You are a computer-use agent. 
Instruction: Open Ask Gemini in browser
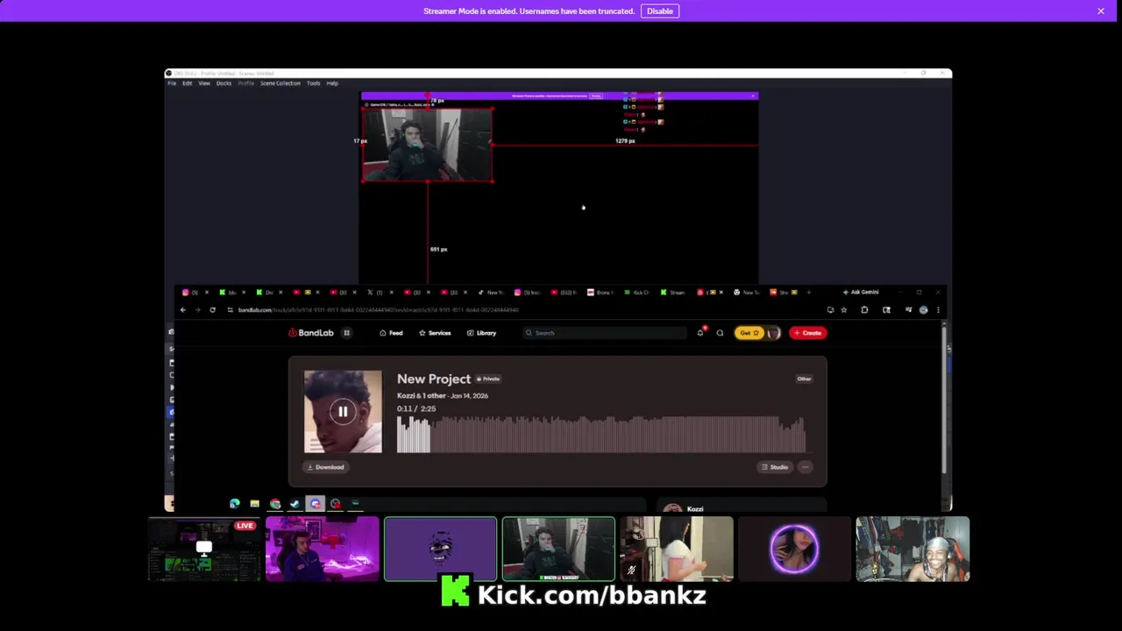[860, 292]
